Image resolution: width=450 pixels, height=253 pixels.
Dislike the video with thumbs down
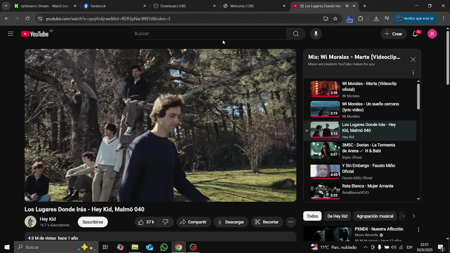(x=166, y=222)
